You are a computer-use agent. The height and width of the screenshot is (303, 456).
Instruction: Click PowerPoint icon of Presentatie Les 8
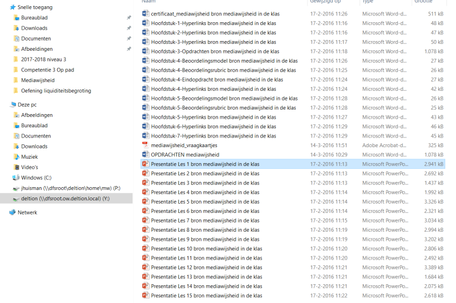click(x=146, y=230)
